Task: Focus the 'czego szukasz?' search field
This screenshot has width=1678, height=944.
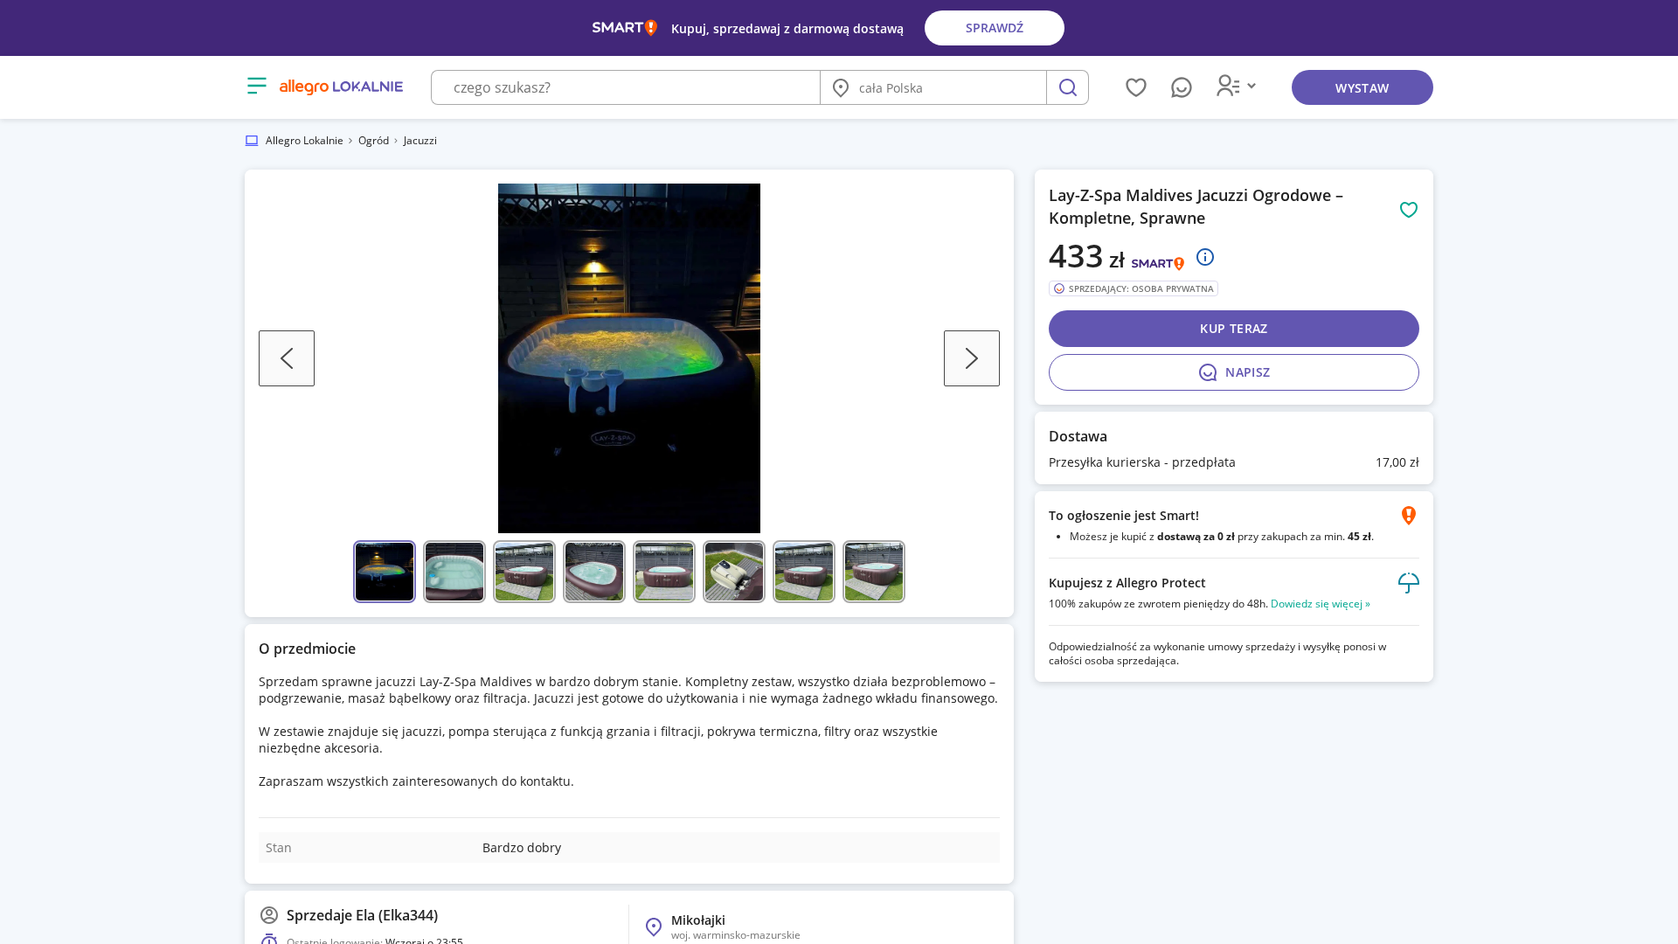Action: point(626,87)
